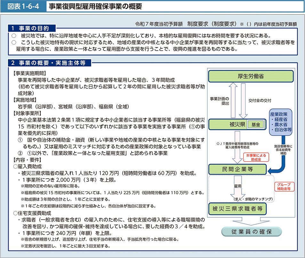Click the item ① 国や自治体の補助金・融資
Image resolution: width=305 pixels, height=258 pixels.
(111, 143)
